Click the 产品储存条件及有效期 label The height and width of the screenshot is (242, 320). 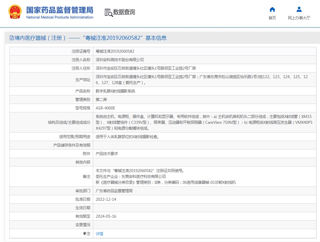click(72, 145)
